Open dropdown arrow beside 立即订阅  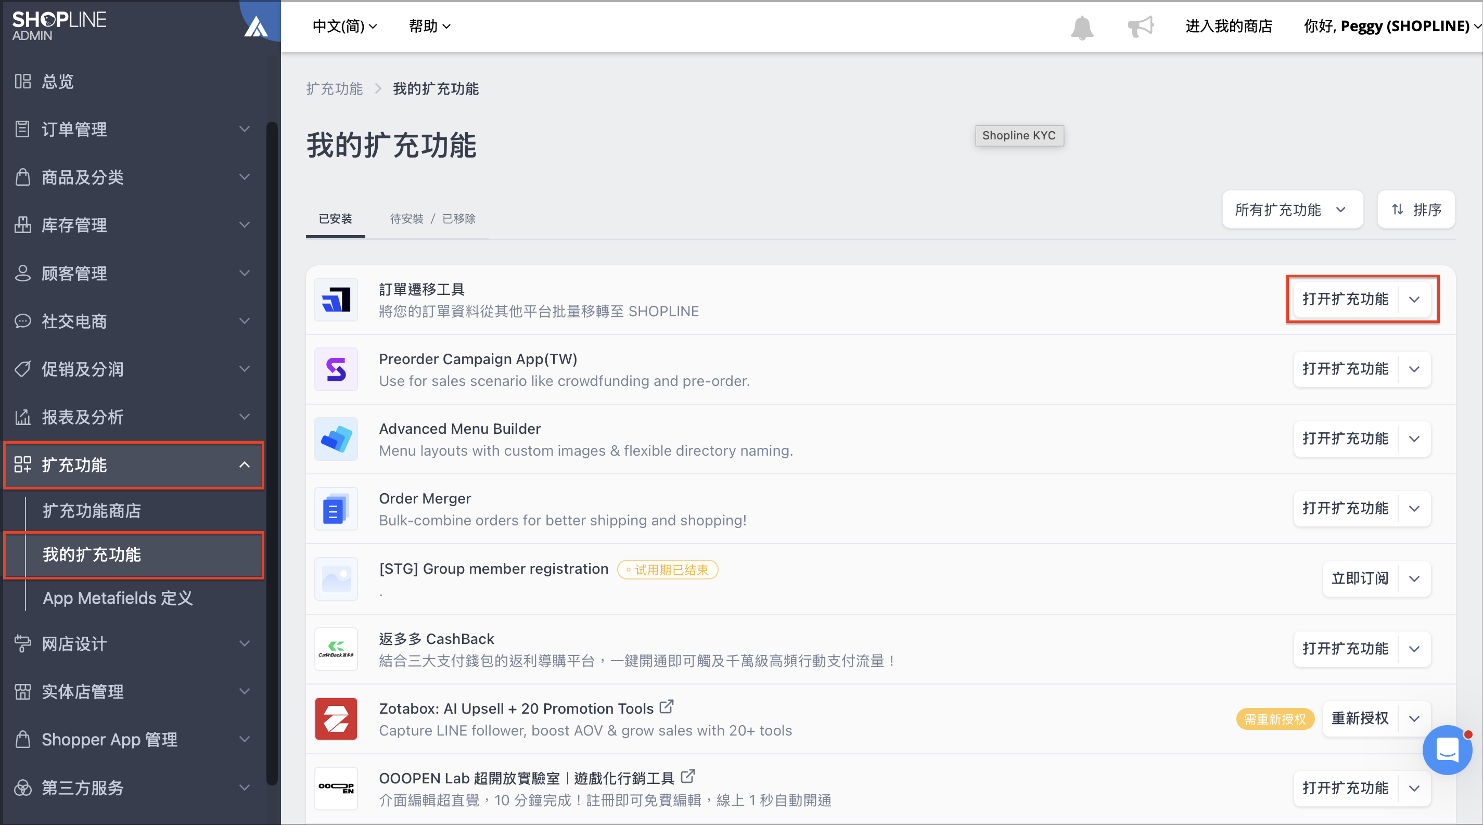click(x=1414, y=578)
